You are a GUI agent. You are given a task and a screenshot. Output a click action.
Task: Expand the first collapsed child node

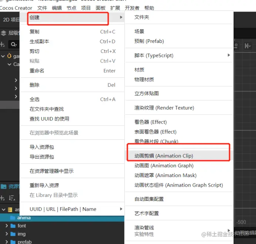click(16, 80)
